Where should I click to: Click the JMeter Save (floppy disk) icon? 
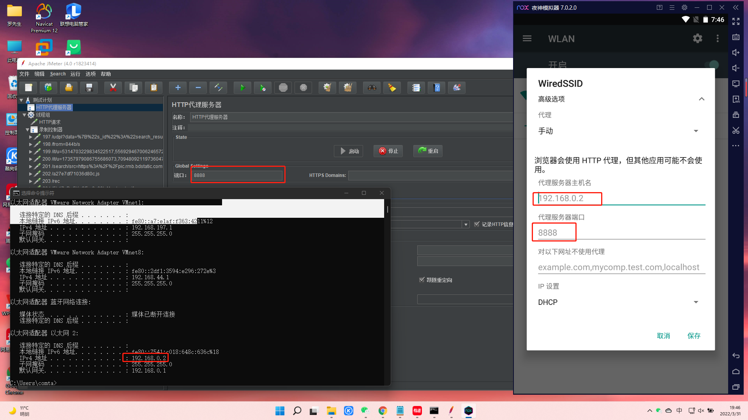[89, 87]
